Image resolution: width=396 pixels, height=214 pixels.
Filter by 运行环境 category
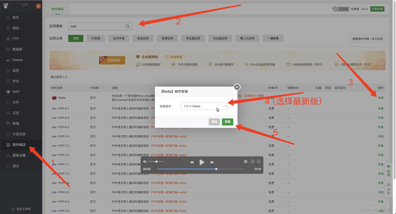[x=118, y=38]
